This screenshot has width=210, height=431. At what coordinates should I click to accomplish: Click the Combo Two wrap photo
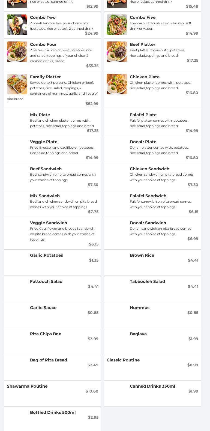coord(17,25)
